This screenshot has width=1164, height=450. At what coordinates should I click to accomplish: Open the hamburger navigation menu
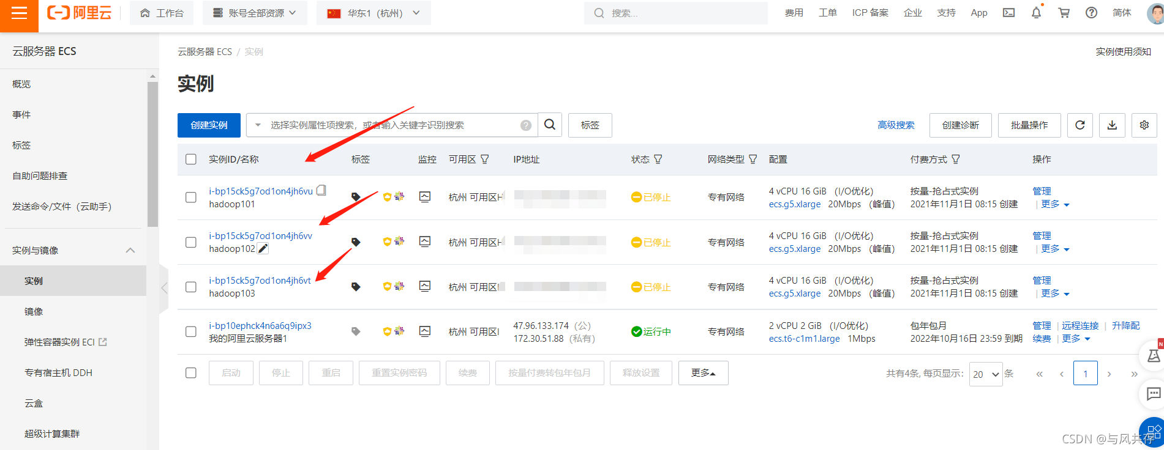[19, 13]
